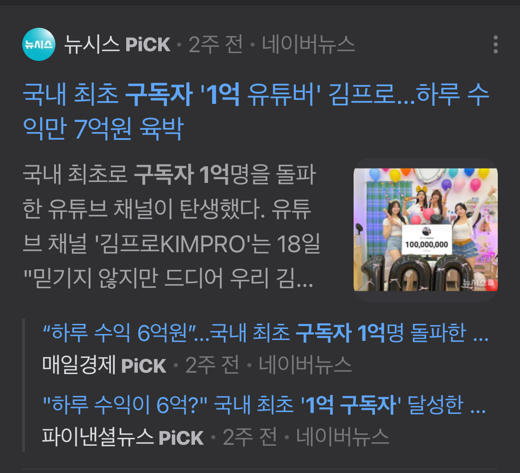Viewport: 520px width, 473px height.
Task: Open the 뉴시스 publisher name
Action: point(92,44)
